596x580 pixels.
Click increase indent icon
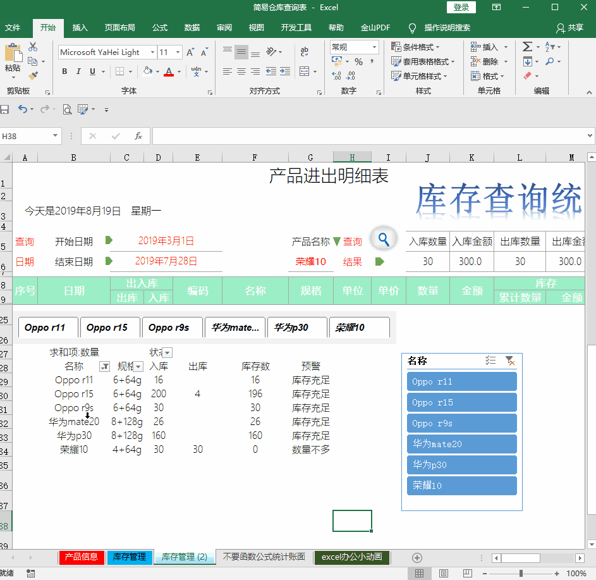[x=285, y=71]
